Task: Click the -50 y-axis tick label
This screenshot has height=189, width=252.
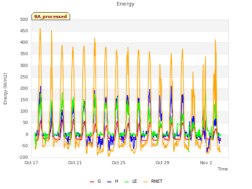Action: point(25,146)
